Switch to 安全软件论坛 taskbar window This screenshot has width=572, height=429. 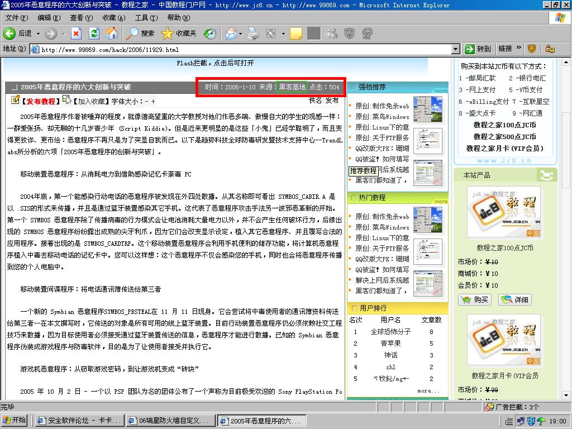click(x=79, y=421)
